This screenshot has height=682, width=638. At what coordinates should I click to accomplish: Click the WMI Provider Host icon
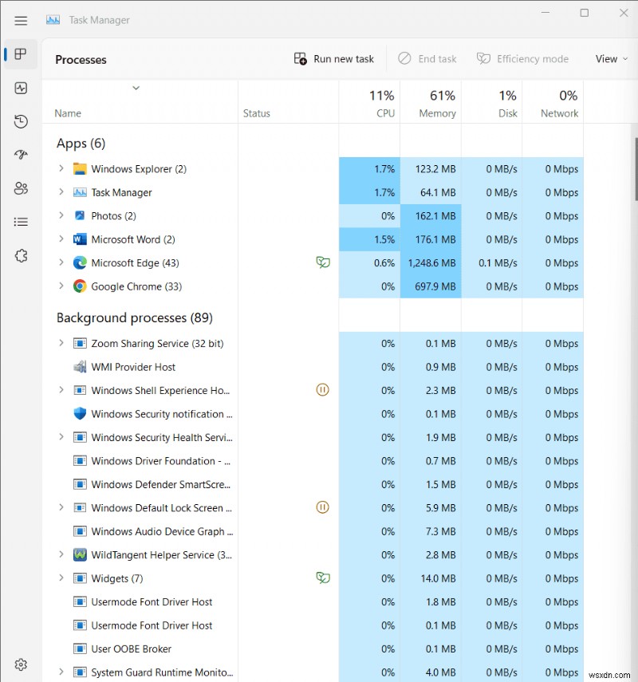80,367
